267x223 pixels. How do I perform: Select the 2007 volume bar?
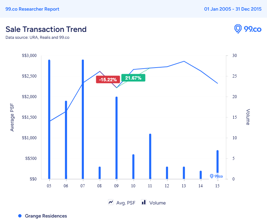[83, 119]
